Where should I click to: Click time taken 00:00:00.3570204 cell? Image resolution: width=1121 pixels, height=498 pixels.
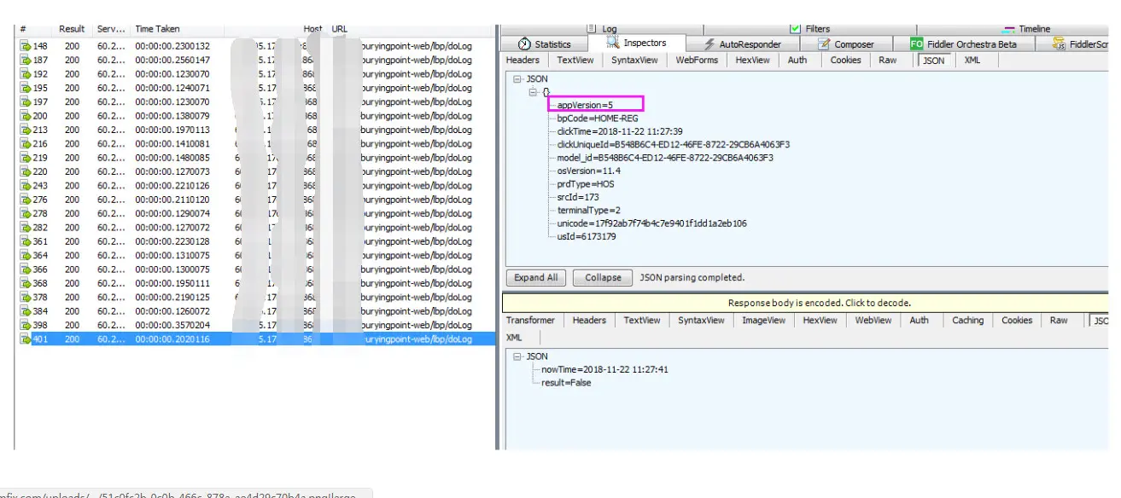(172, 325)
